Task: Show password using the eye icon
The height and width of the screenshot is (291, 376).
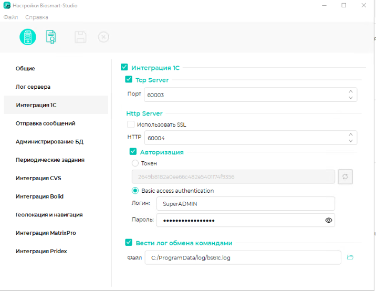Action: tap(329, 220)
